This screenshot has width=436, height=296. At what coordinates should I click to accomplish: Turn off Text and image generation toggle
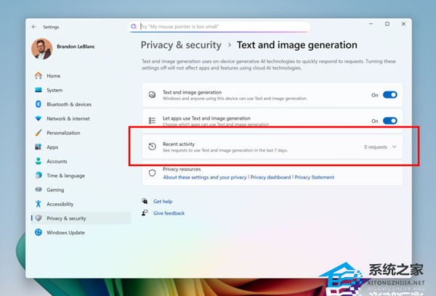[x=390, y=95]
